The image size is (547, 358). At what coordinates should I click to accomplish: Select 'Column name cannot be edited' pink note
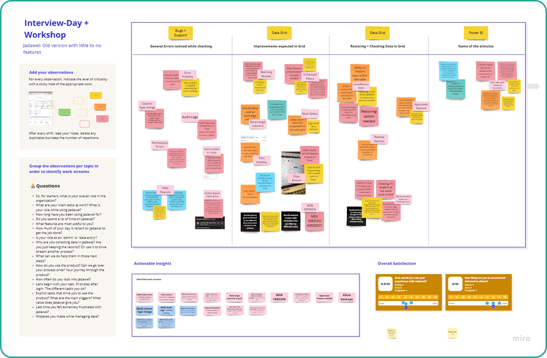pyautogui.click(x=485, y=71)
